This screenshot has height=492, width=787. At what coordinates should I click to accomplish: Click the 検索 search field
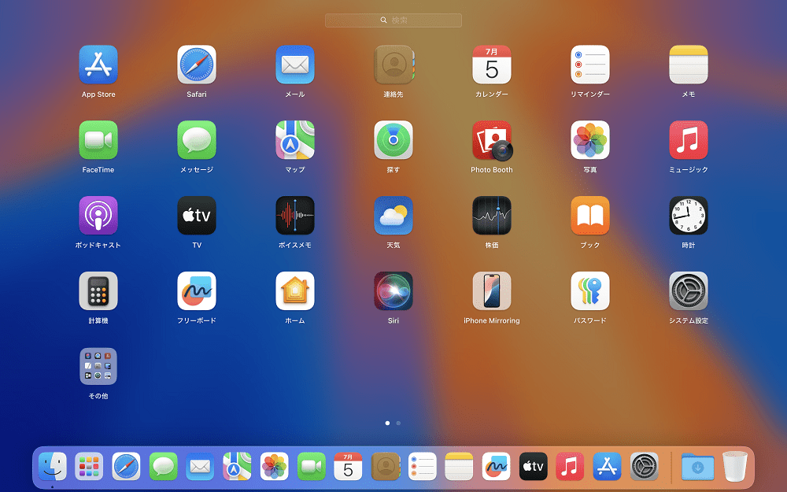point(393,20)
